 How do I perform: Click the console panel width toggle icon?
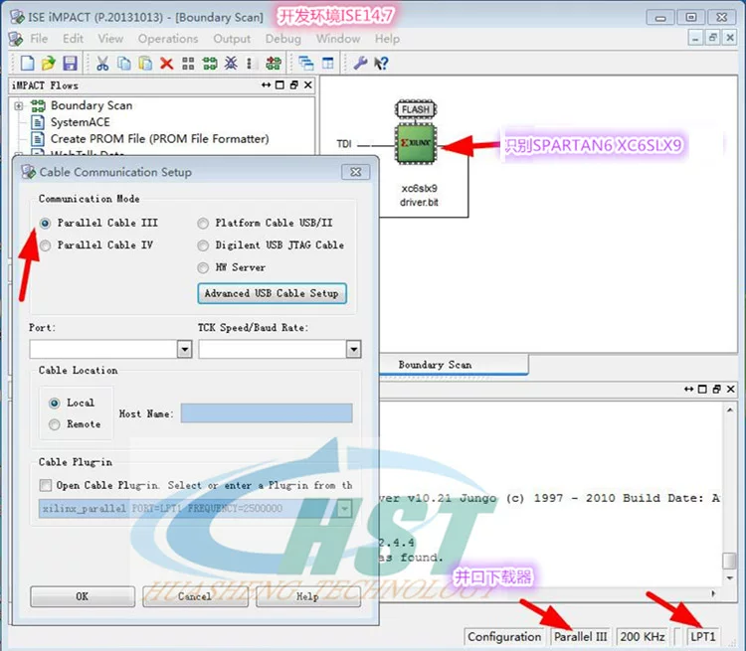tap(688, 389)
